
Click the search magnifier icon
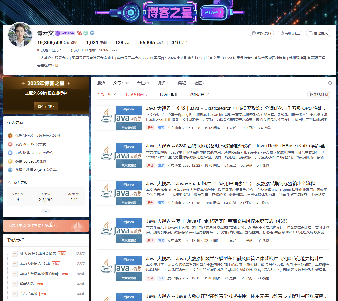click(330, 83)
